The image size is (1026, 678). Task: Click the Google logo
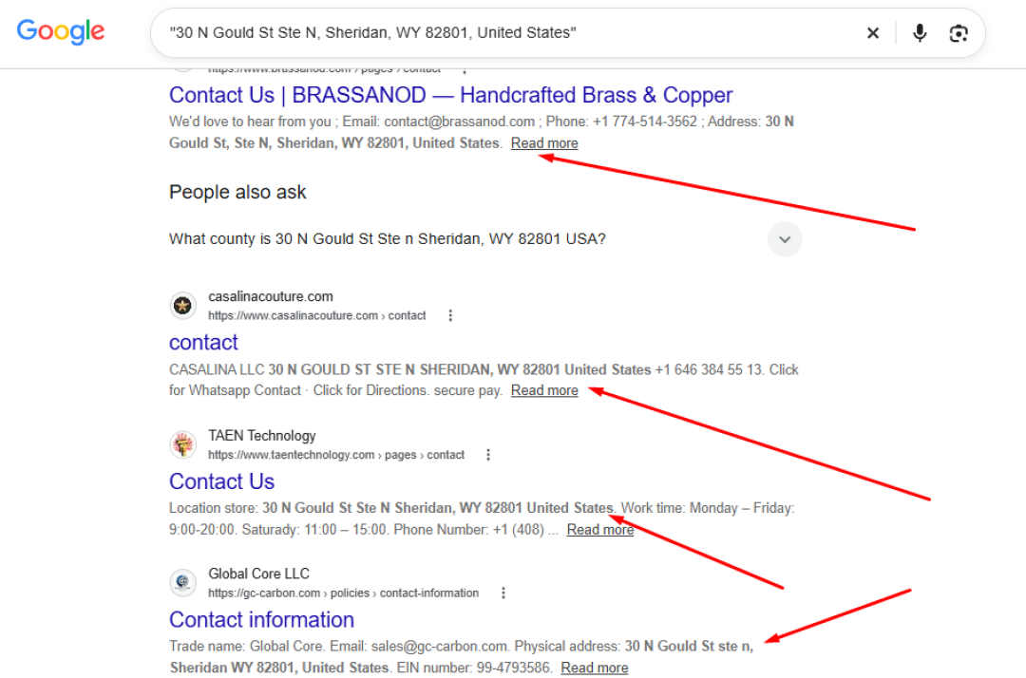pos(60,31)
